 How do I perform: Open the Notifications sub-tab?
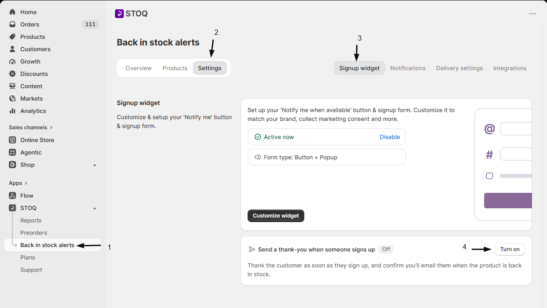408,68
